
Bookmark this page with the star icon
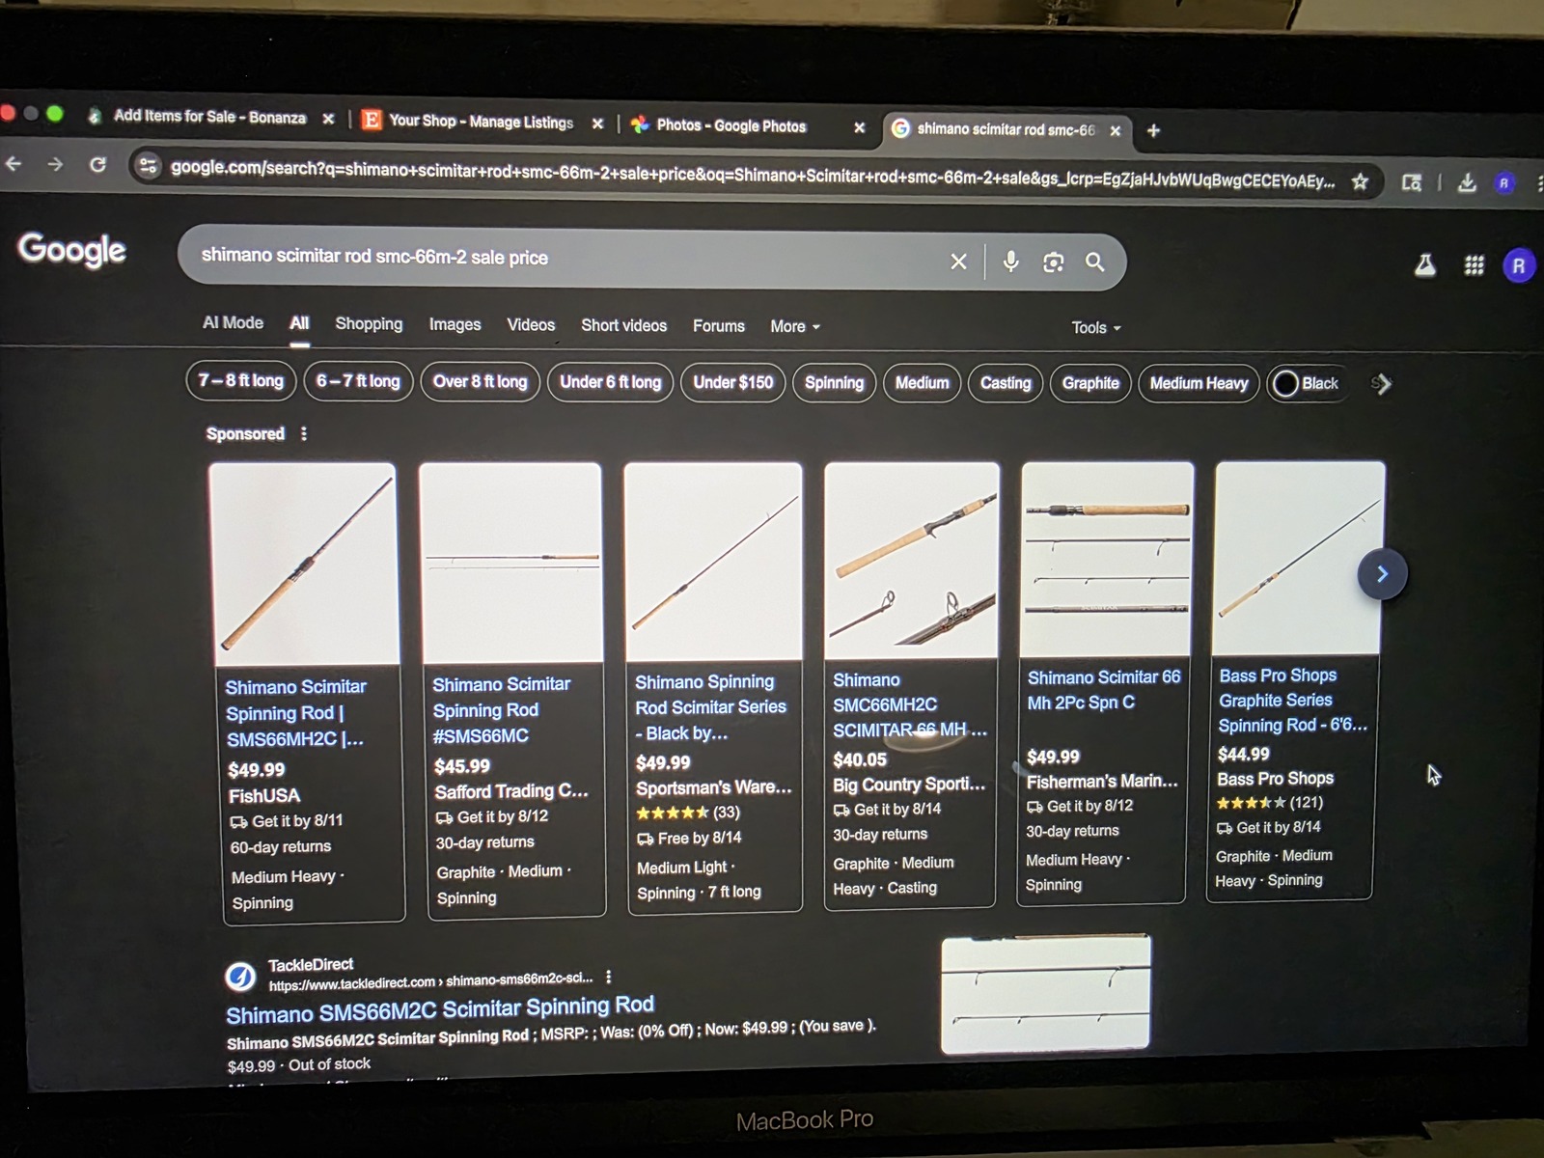pos(1360,180)
